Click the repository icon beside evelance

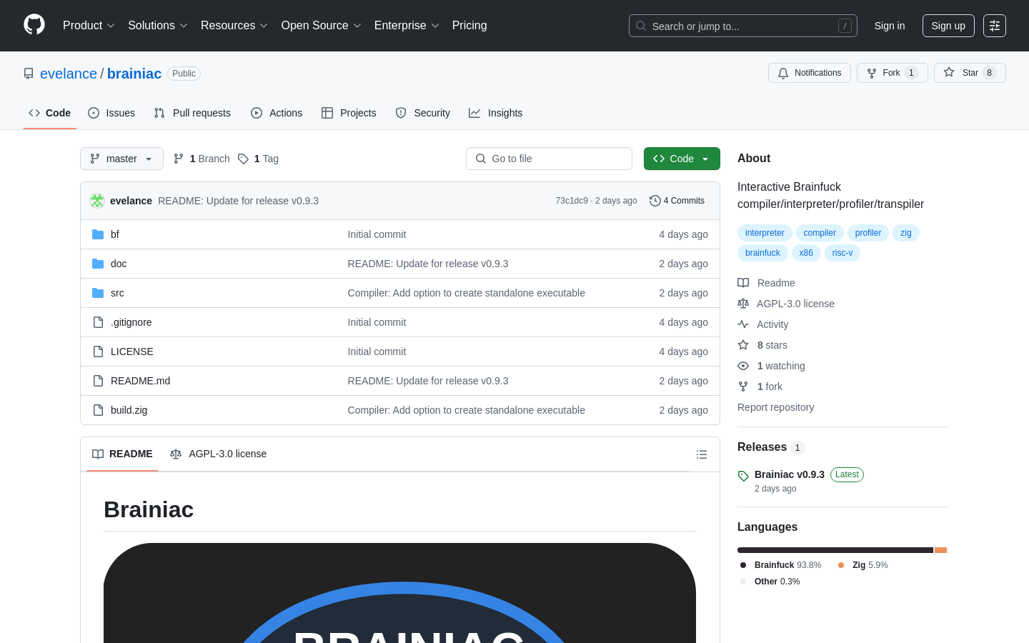[29, 74]
